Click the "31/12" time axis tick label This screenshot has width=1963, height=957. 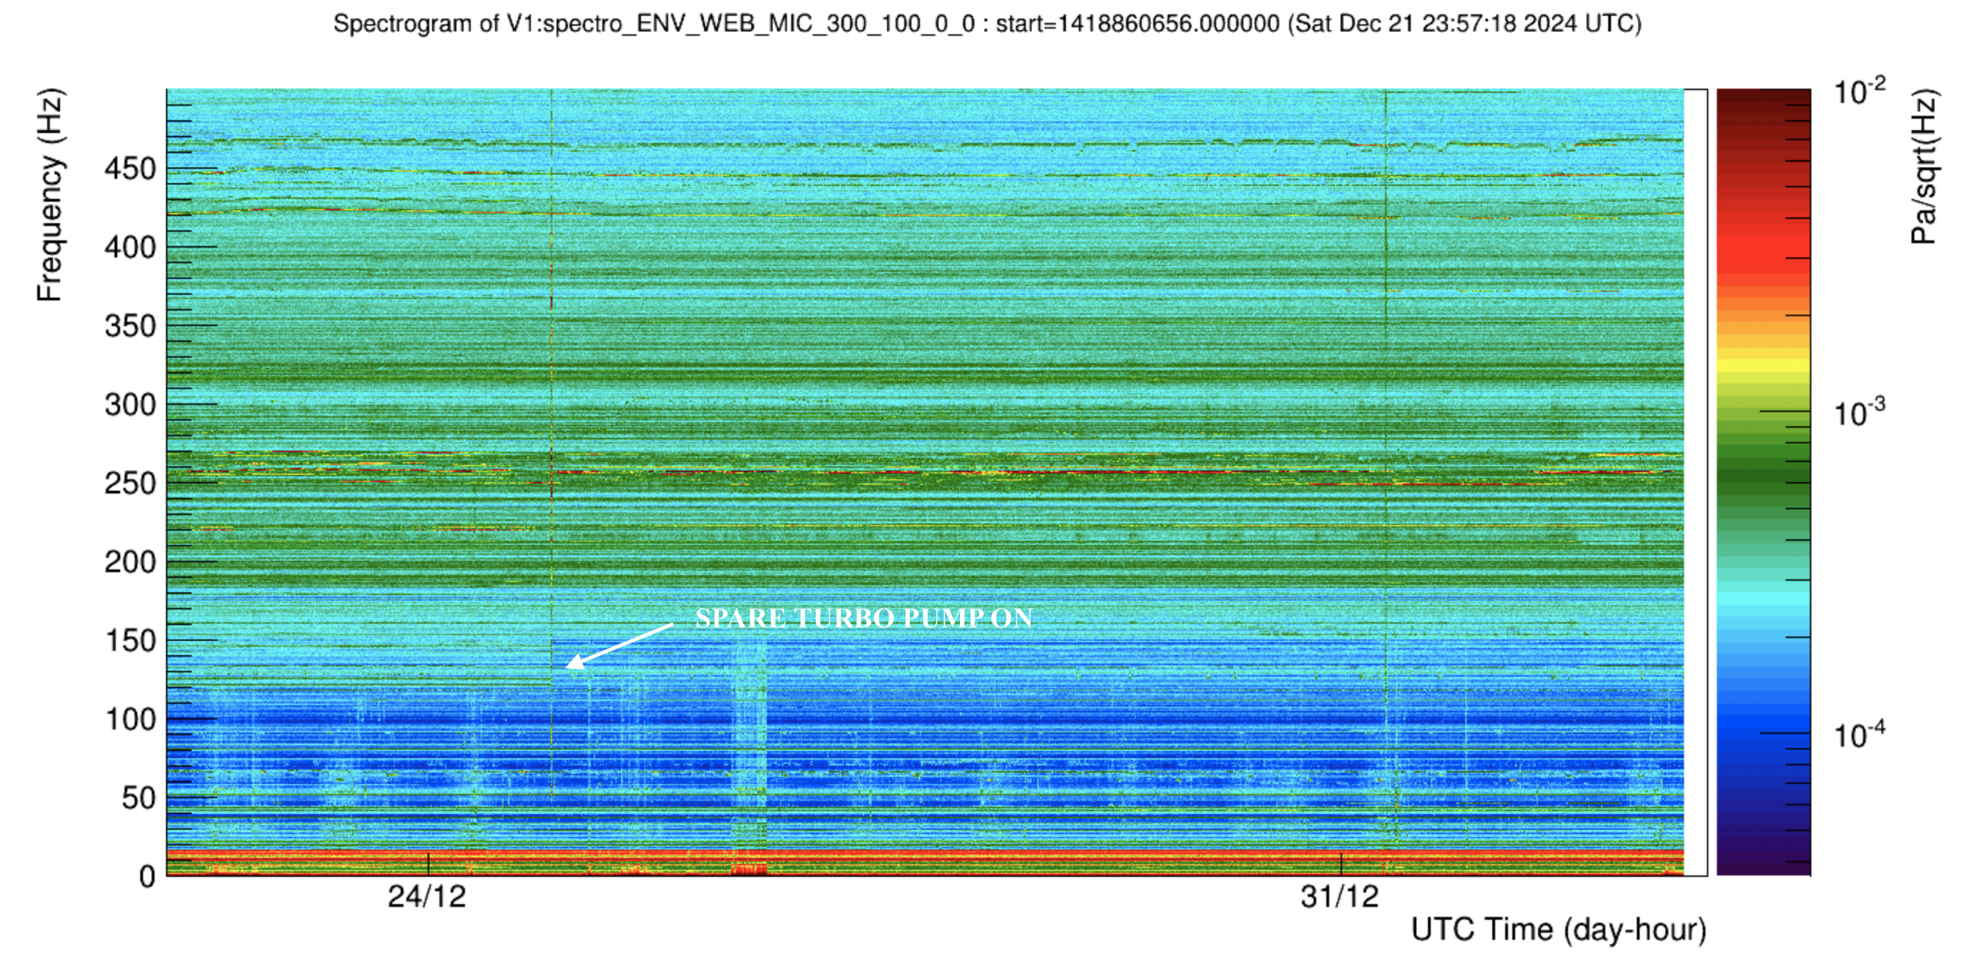coord(1340,897)
